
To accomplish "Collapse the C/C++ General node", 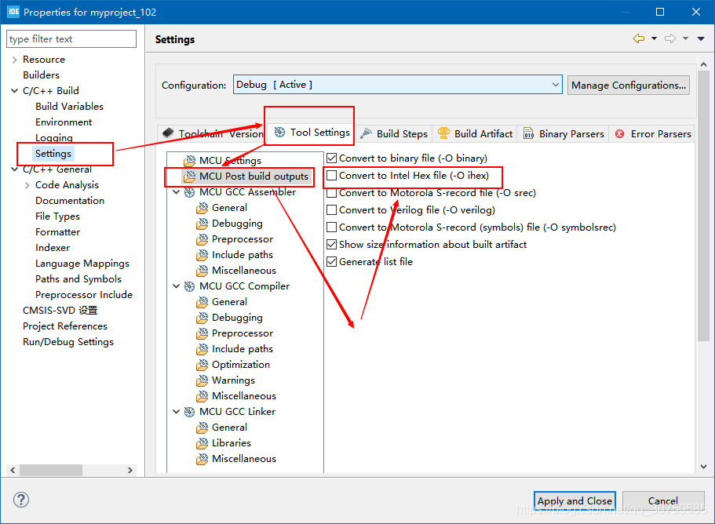I will (x=15, y=169).
